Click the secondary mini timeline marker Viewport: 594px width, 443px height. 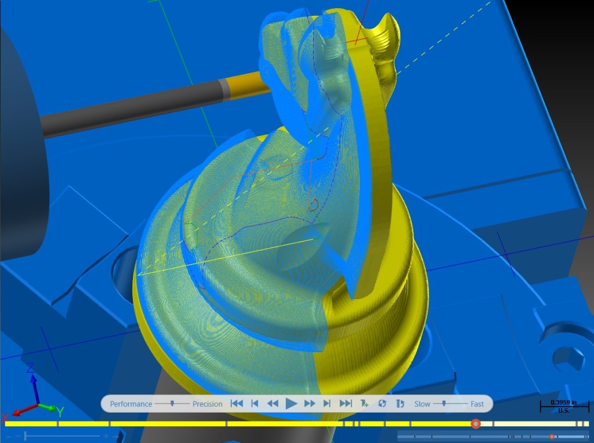[552, 437]
